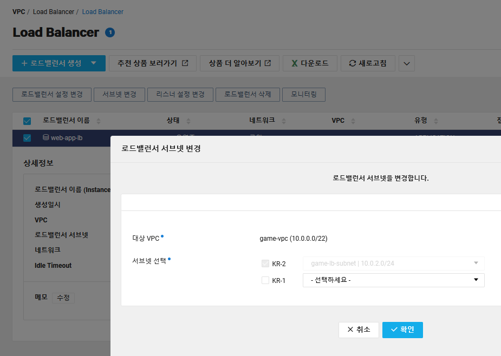Click 취소 to cancel dialog
The height and width of the screenshot is (356, 501).
tap(359, 330)
